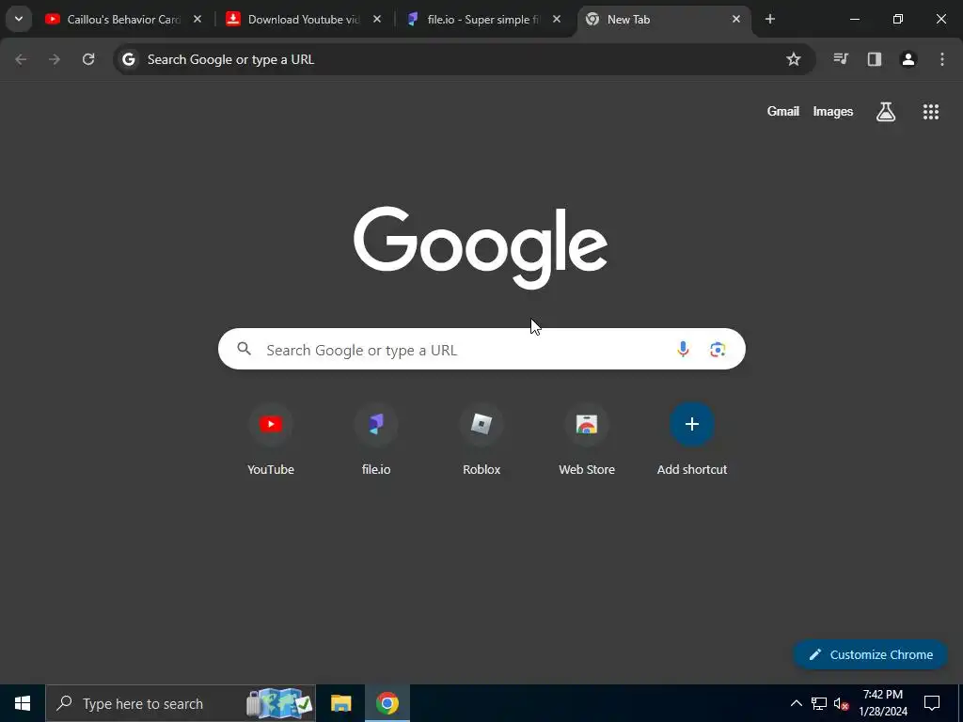
Task: Open a new tab with plus button
Action: tap(769, 19)
